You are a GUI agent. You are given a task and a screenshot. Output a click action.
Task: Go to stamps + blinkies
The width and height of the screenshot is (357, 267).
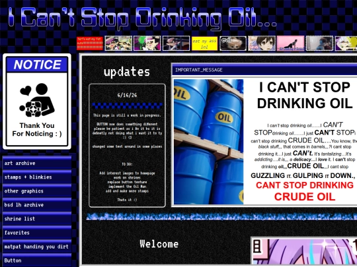point(37,177)
